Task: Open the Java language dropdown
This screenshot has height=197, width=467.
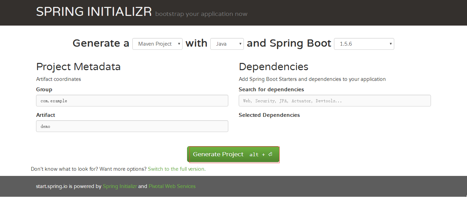Action: click(227, 44)
